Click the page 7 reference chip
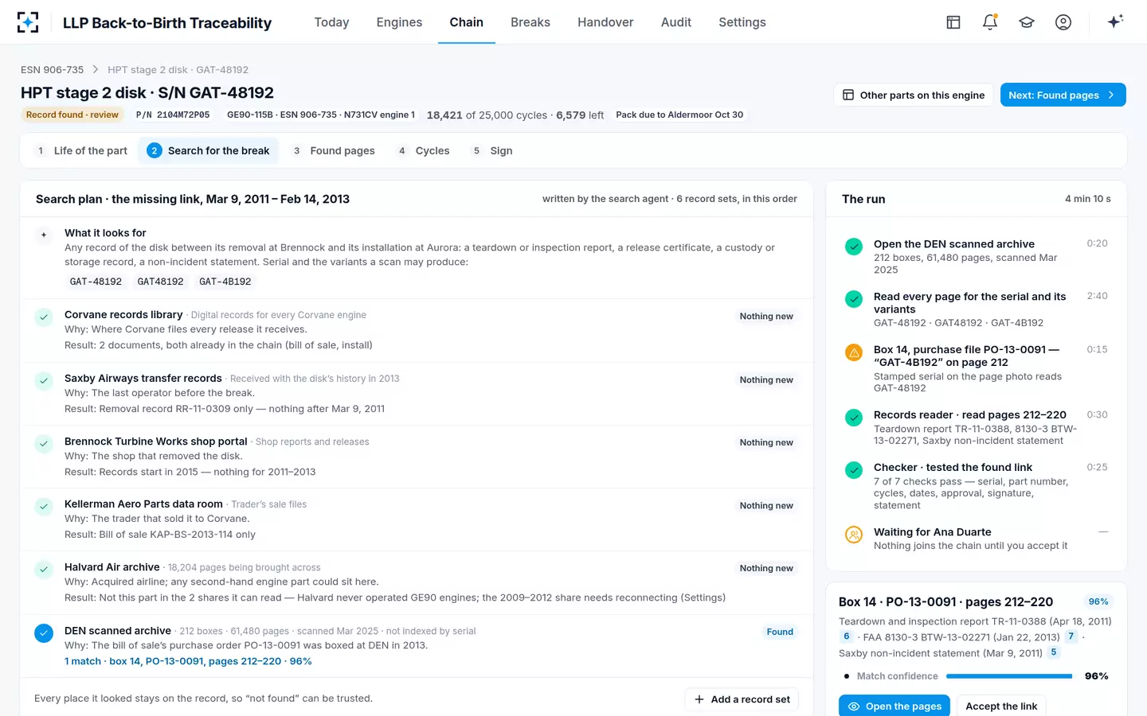 click(x=1071, y=636)
